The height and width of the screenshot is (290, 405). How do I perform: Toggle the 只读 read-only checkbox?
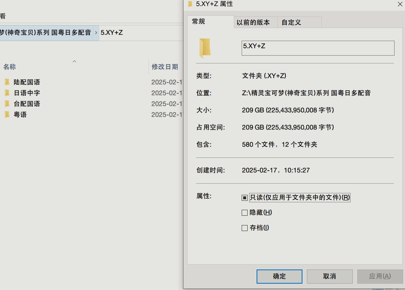tap(245, 197)
